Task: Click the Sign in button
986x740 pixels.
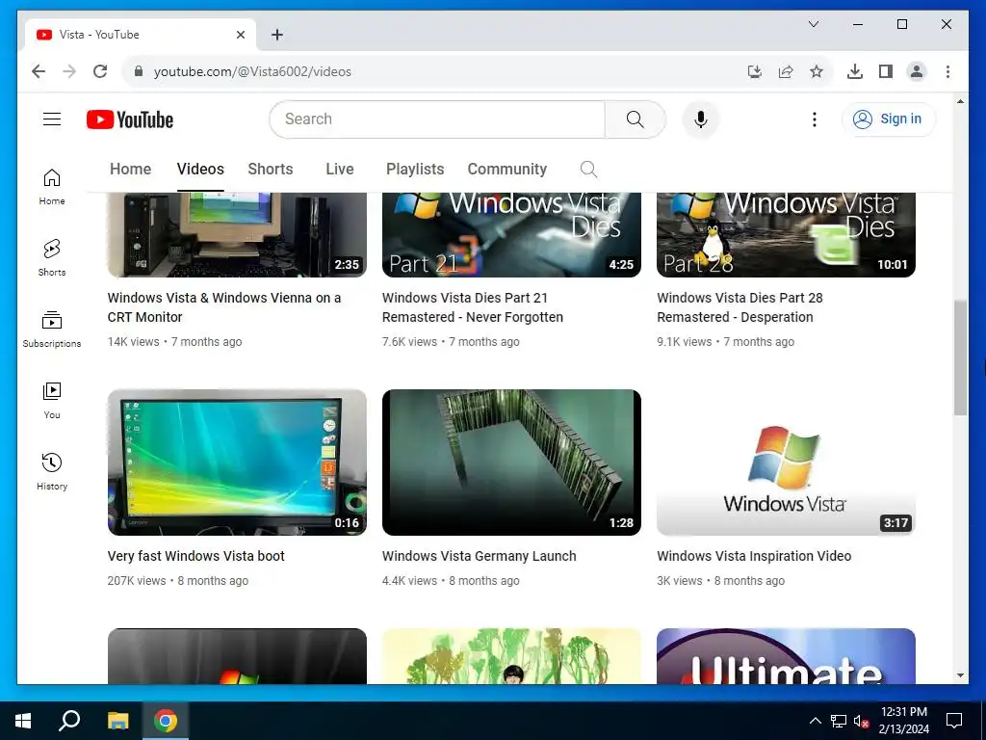Action: point(888,119)
